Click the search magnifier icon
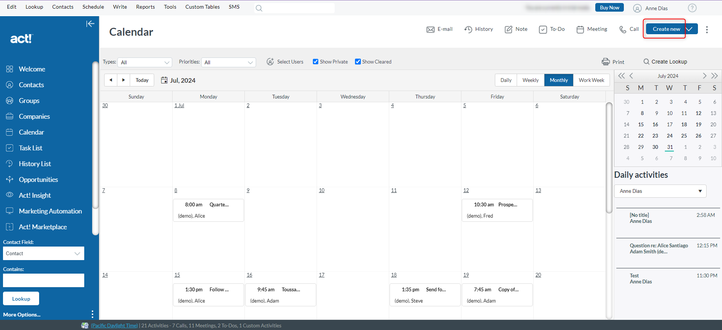Viewport: 722px width, 330px height. [259, 8]
